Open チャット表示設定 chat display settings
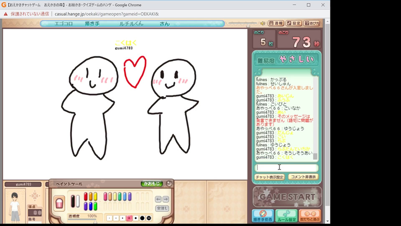The height and width of the screenshot is (226, 401). click(269, 177)
